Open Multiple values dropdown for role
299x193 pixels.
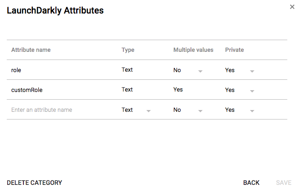click(x=188, y=70)
